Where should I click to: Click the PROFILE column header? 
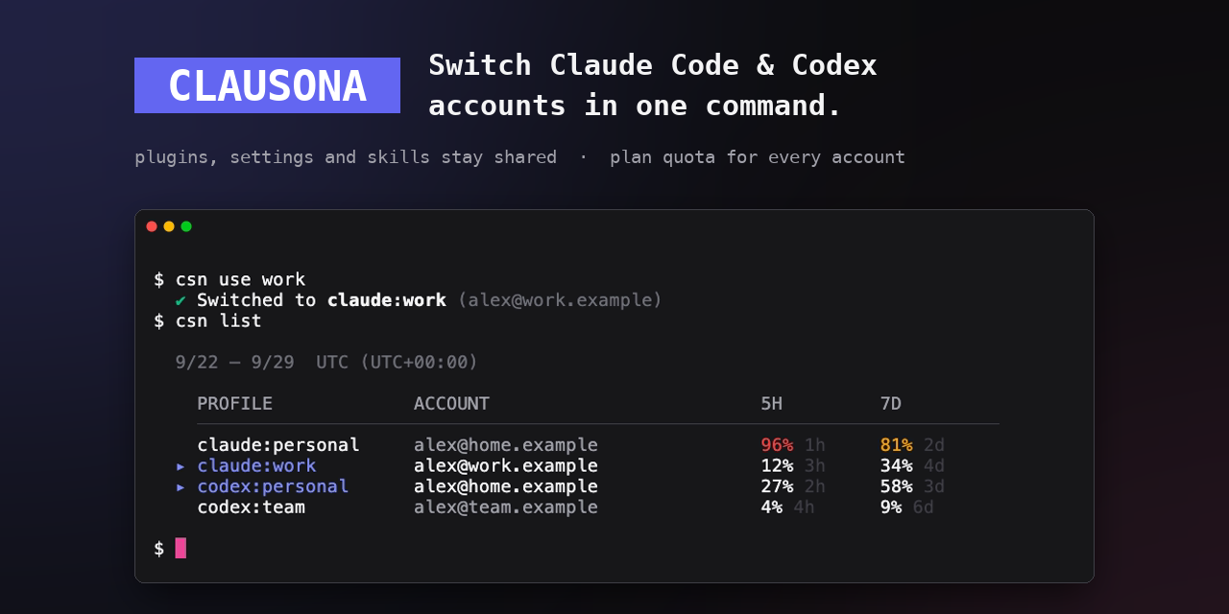235,404
